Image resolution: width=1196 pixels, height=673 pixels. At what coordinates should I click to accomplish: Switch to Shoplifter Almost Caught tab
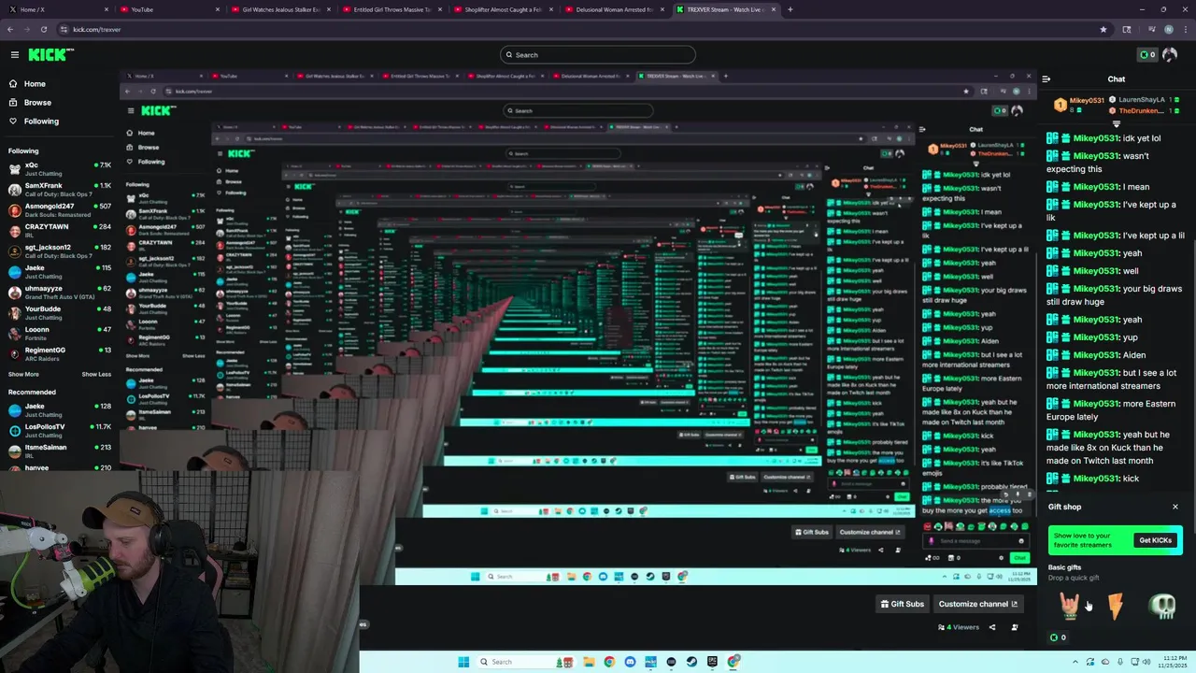(504, 9)
